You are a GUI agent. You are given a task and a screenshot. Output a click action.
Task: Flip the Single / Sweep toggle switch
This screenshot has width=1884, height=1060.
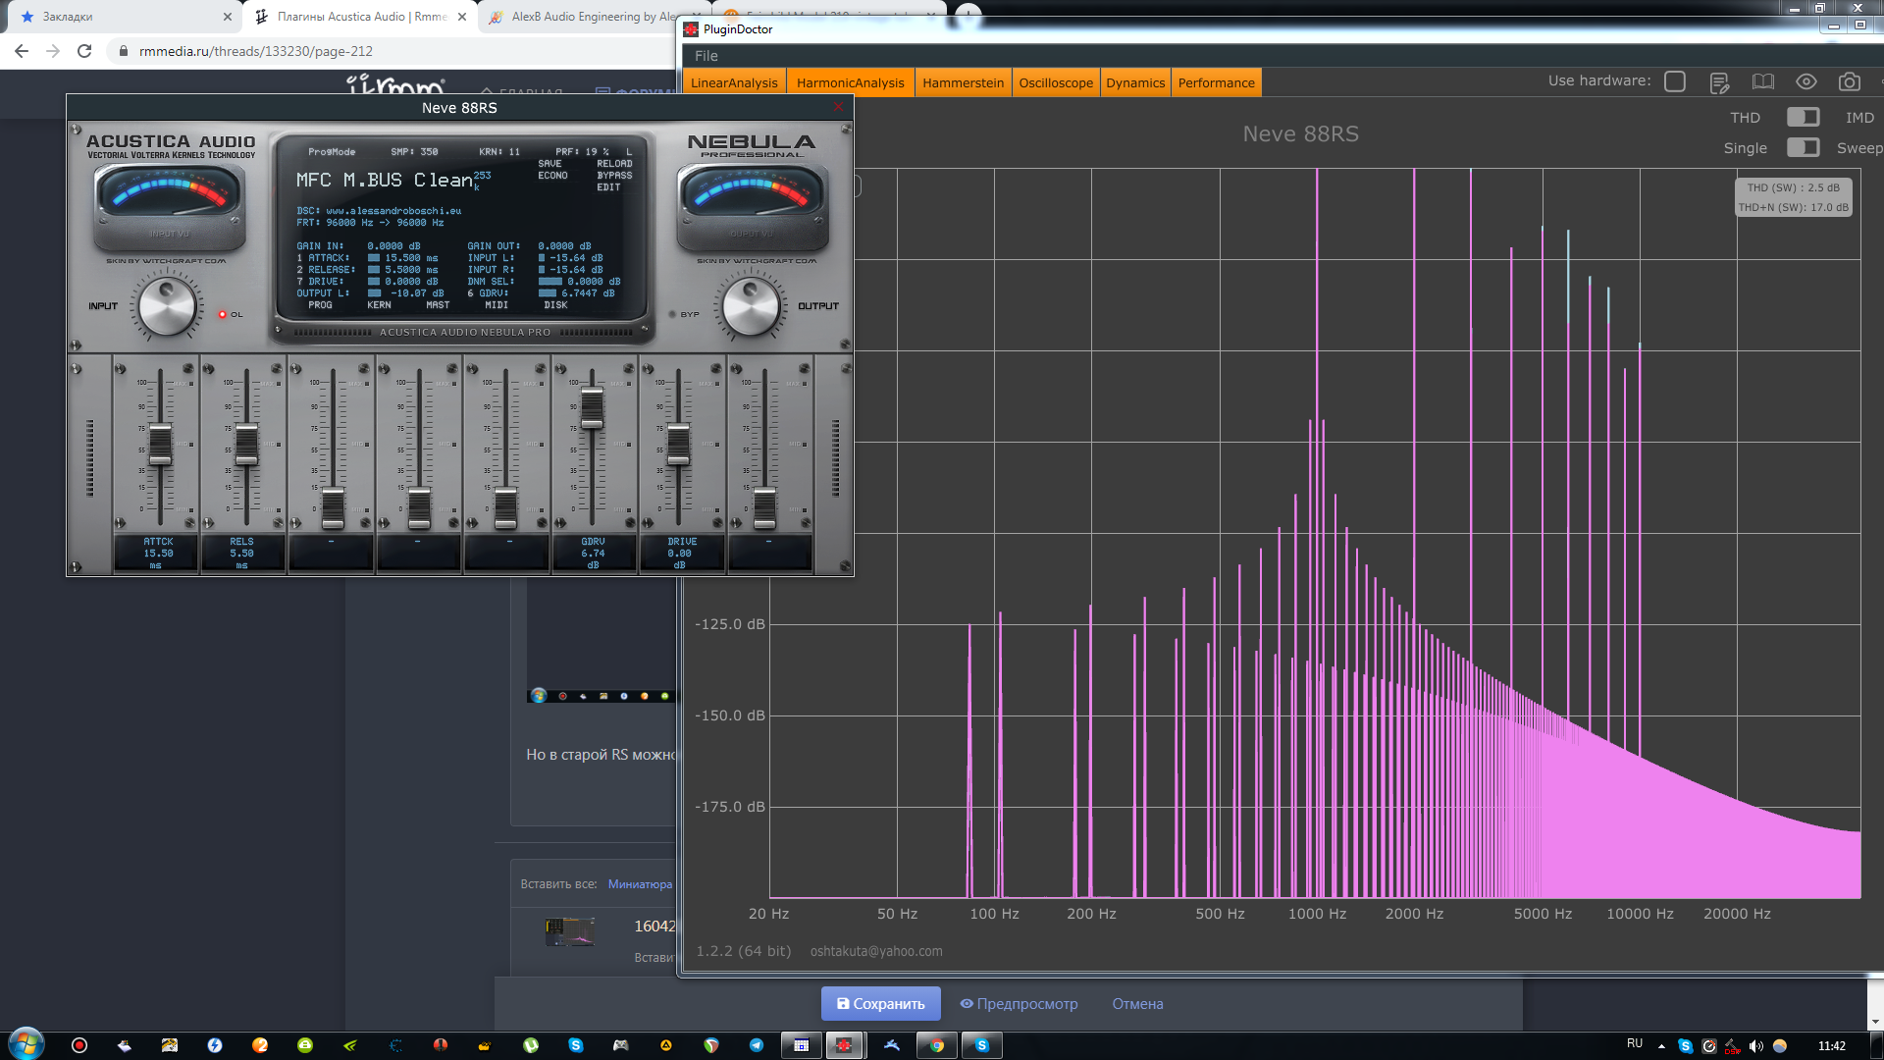(x=1803, y=147)
